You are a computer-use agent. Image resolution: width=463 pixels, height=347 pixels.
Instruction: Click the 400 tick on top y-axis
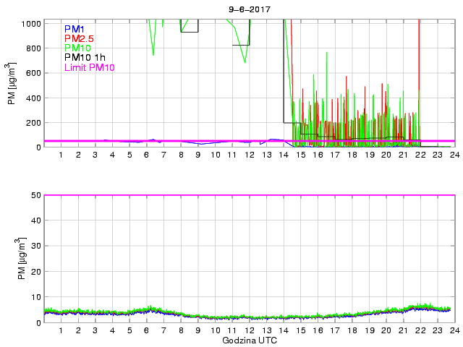click(x=33, y=98)
